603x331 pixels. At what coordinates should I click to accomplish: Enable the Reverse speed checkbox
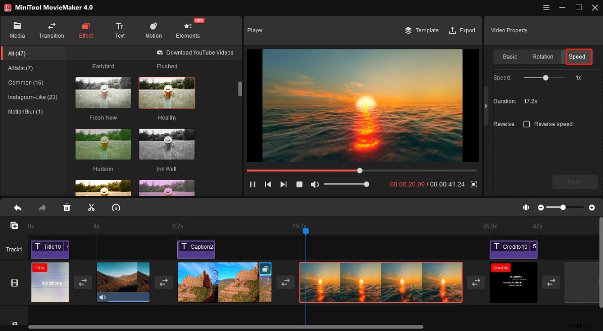tap(527, 124)
